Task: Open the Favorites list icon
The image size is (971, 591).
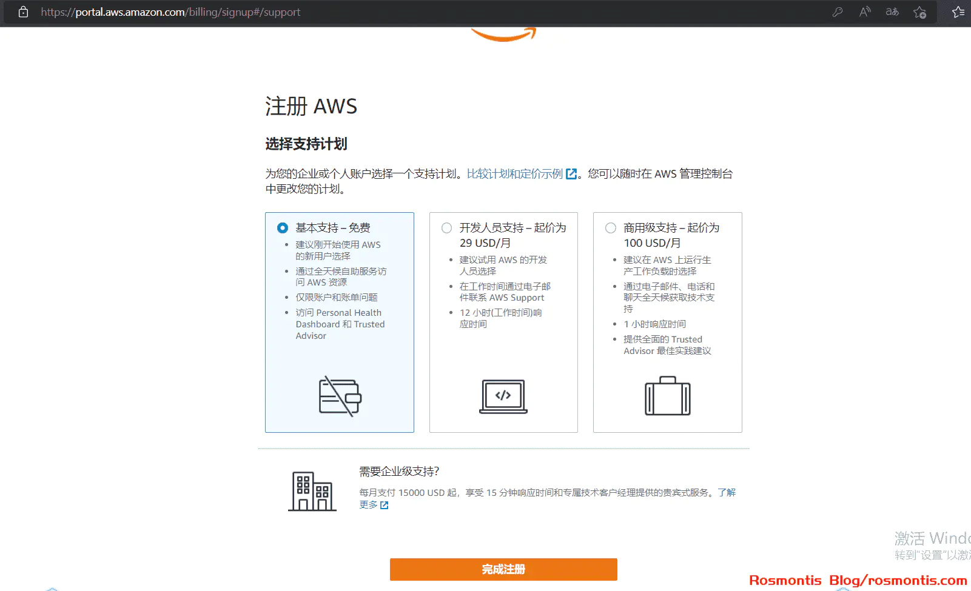Action: [x=958, y=12]
